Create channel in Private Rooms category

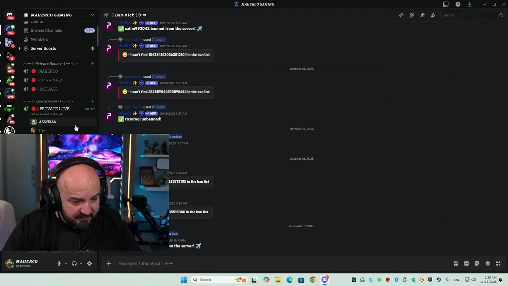coord(92,64)
